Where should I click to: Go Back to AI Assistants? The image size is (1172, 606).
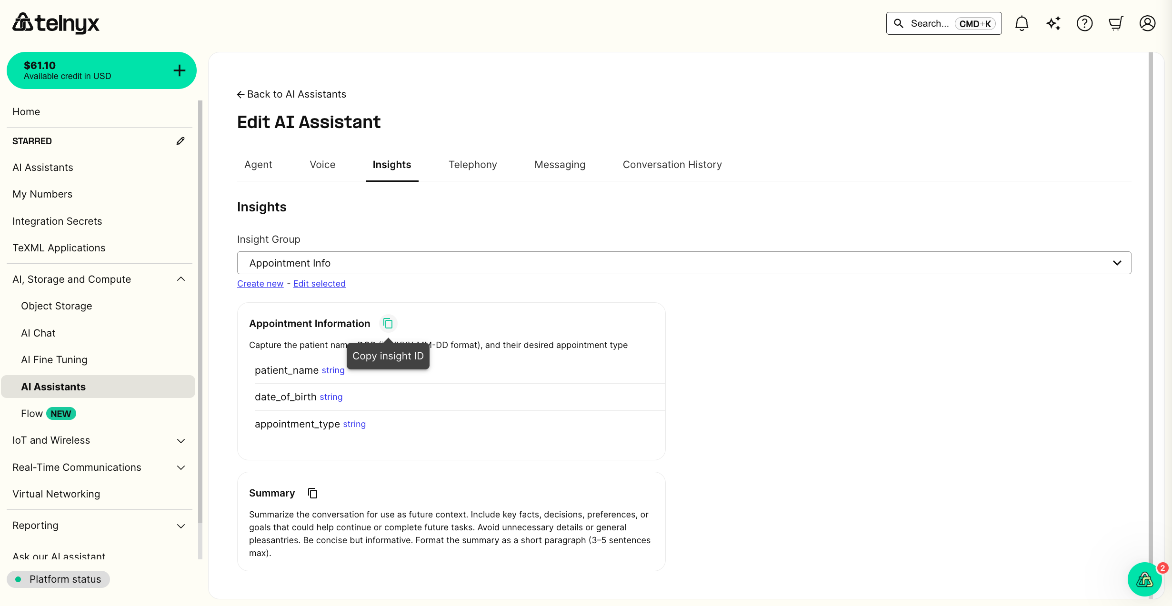coord(291,94)
